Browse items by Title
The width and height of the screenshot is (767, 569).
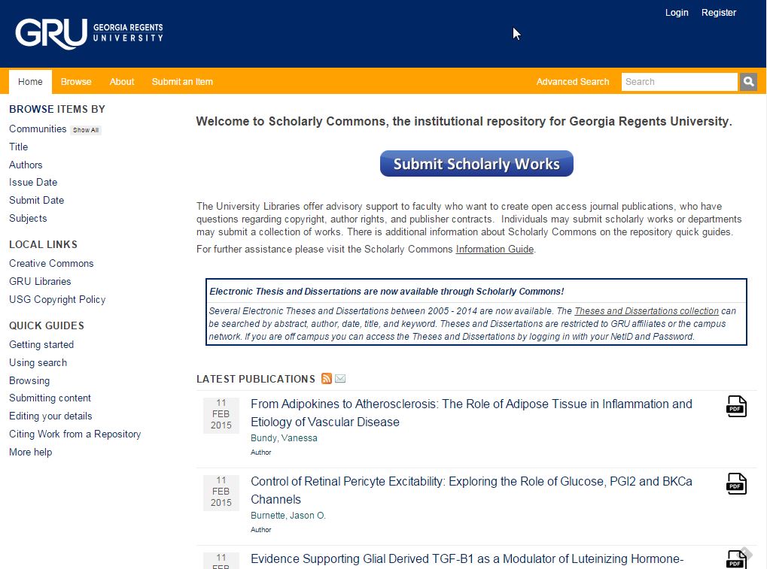pos(19,147)
